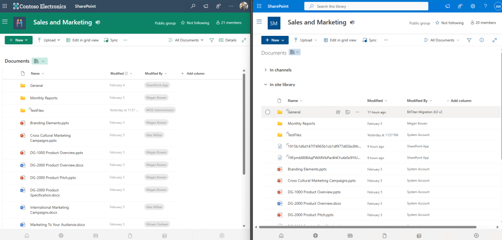Open megaphone announcements icon in left window
This screenshot has height=240, width=502.
click(206, 6)
